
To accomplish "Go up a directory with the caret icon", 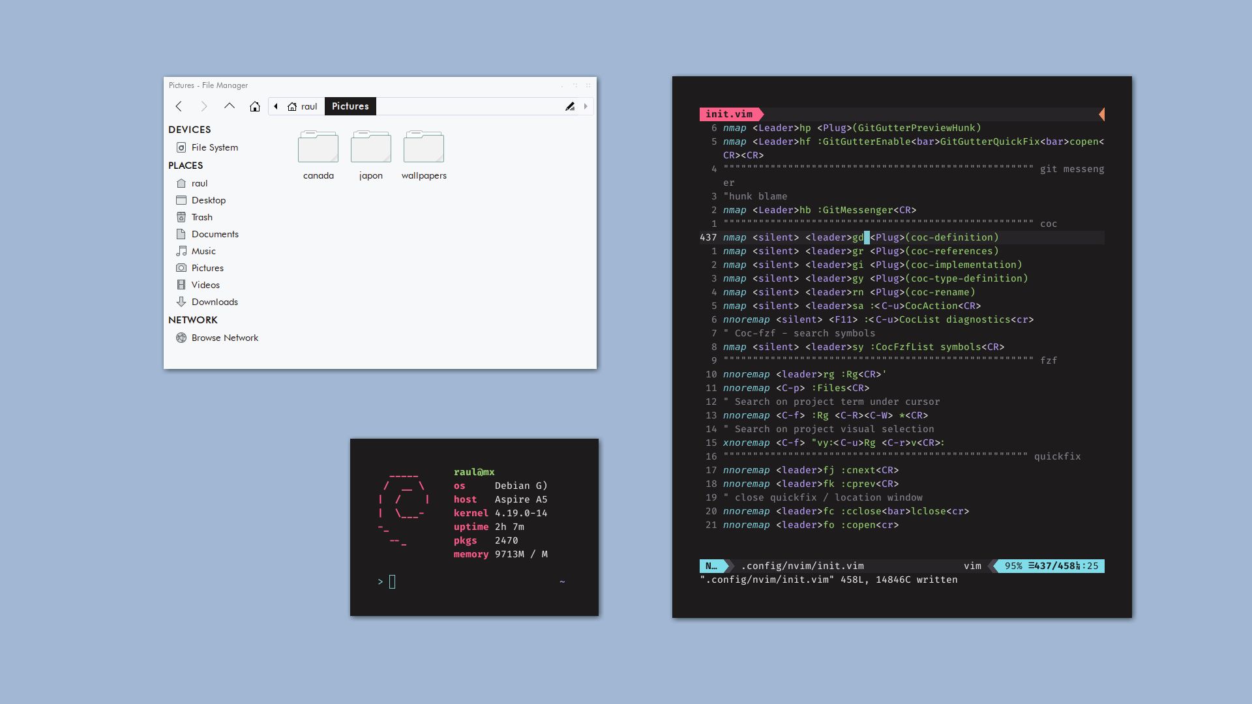I will 229,106.
